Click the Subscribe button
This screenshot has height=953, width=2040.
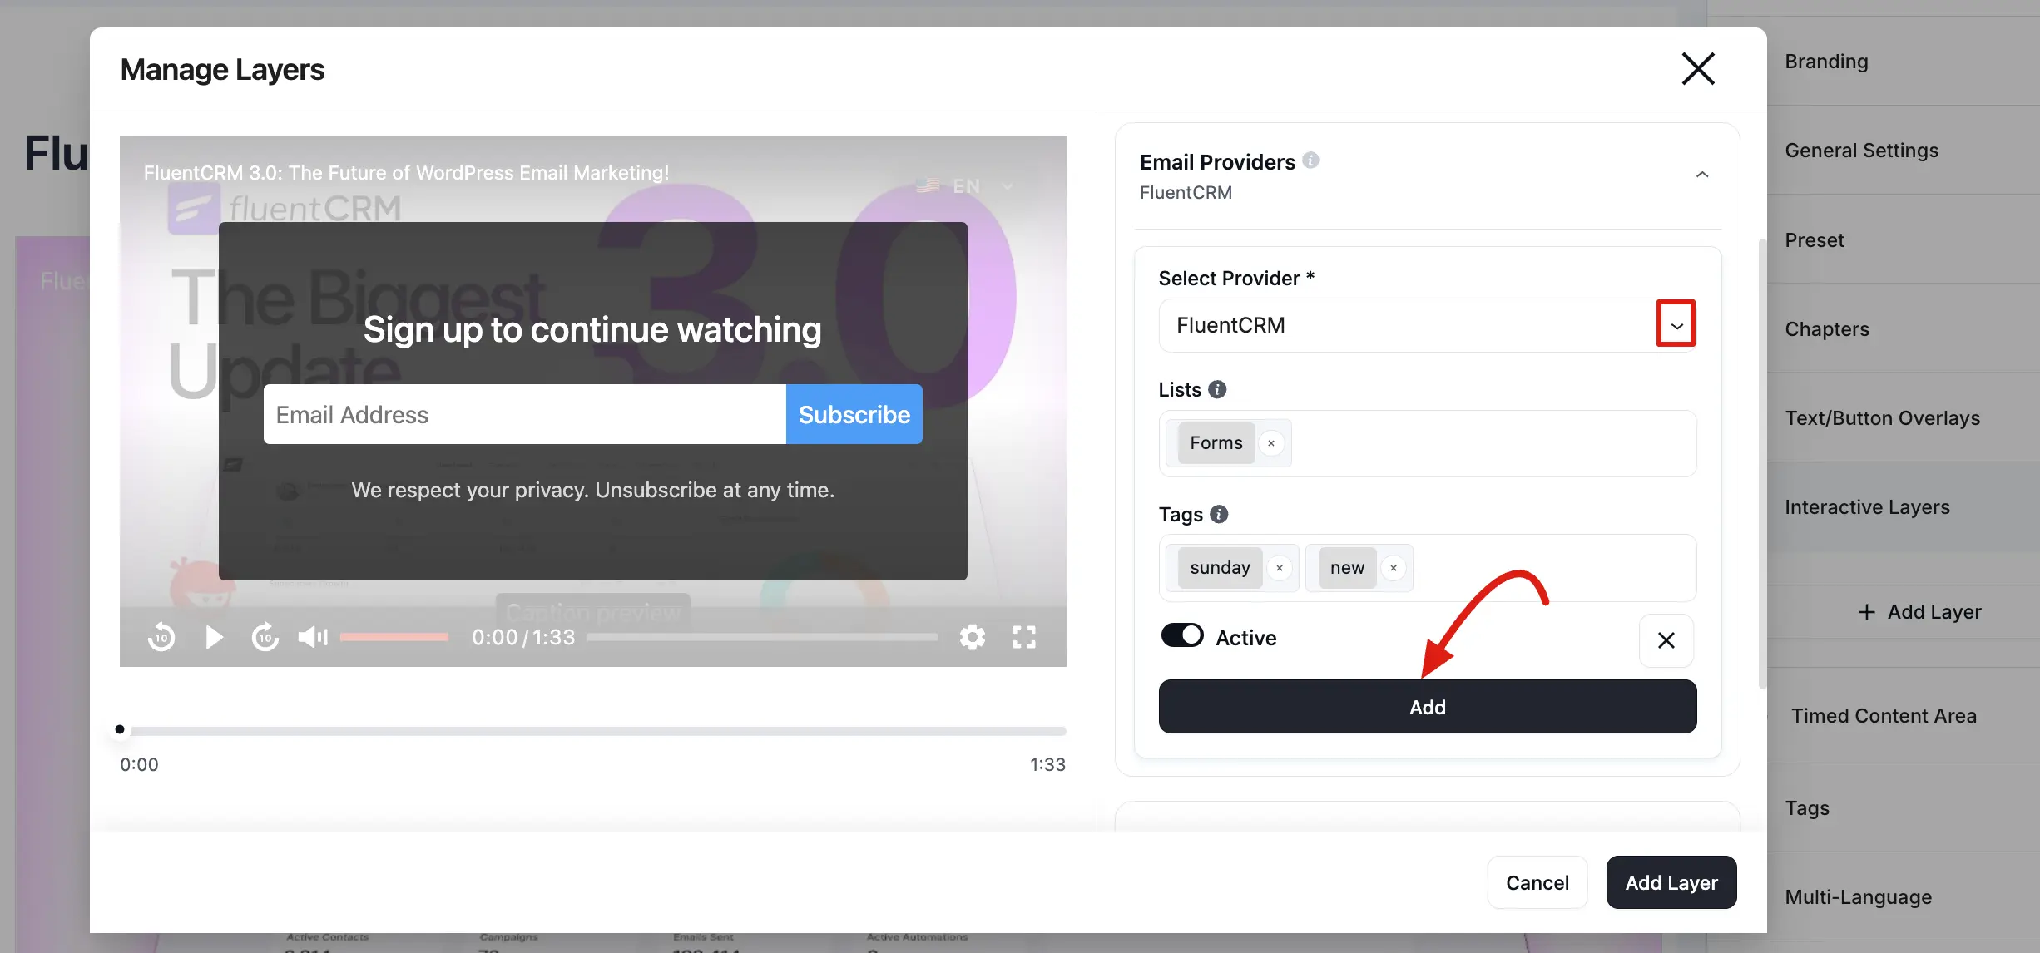tap(854, 414)
